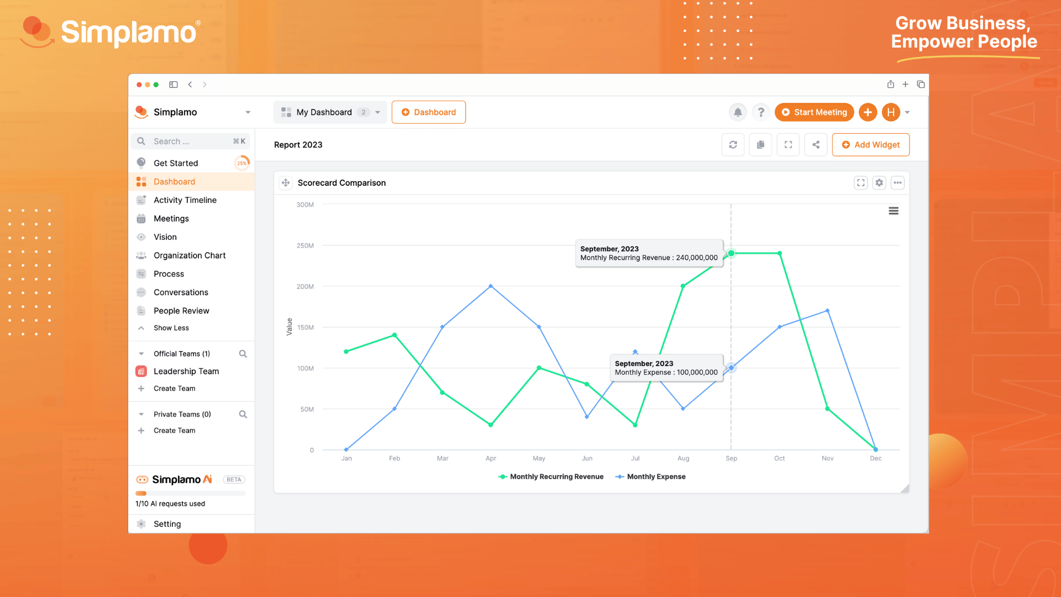Click the three-dot menu on scorecard widget
Viewport: 1061px width, 597px height.
pos(898,182)
